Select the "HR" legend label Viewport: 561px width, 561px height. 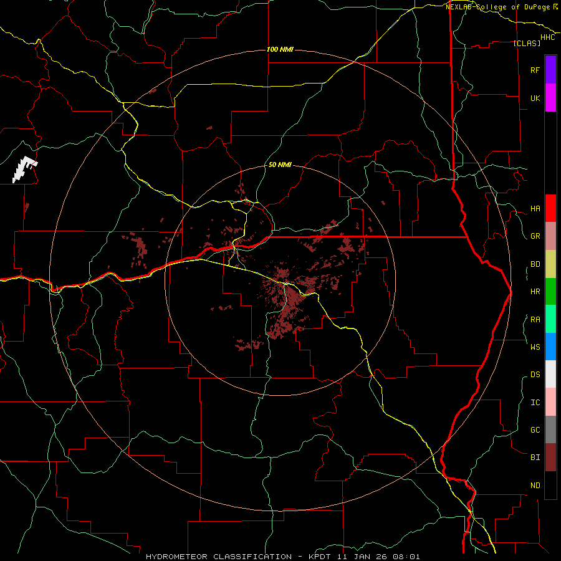pos(535,292)
